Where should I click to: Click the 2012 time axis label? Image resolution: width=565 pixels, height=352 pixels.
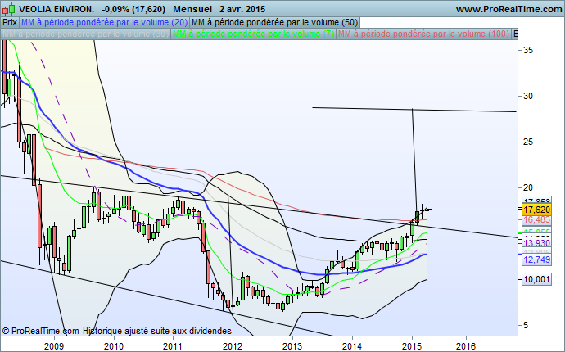pyautogui.click(x=233, y=346)
